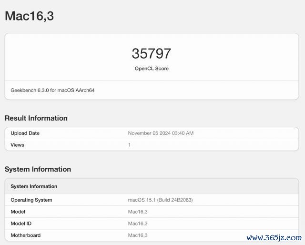Click the Model row label
Screen dimensions: 305x245
(18, 212)
